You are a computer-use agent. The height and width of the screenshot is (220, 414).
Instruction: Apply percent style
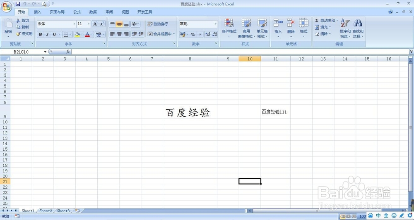tap(193, 34)
